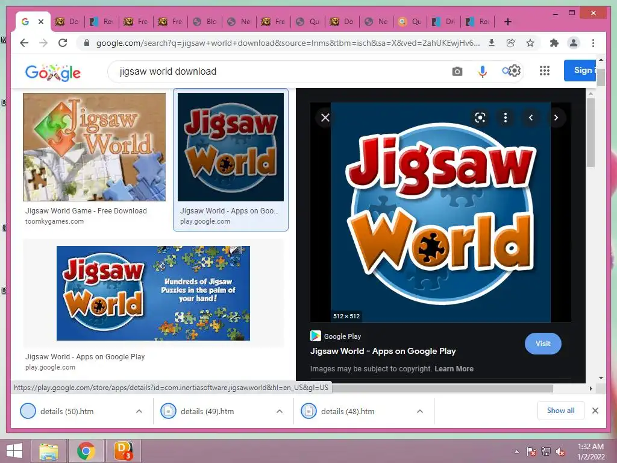617x463 pixels.
Task: Click Jigsaw World Game - Free Download caption
Action: click(86, 211)
